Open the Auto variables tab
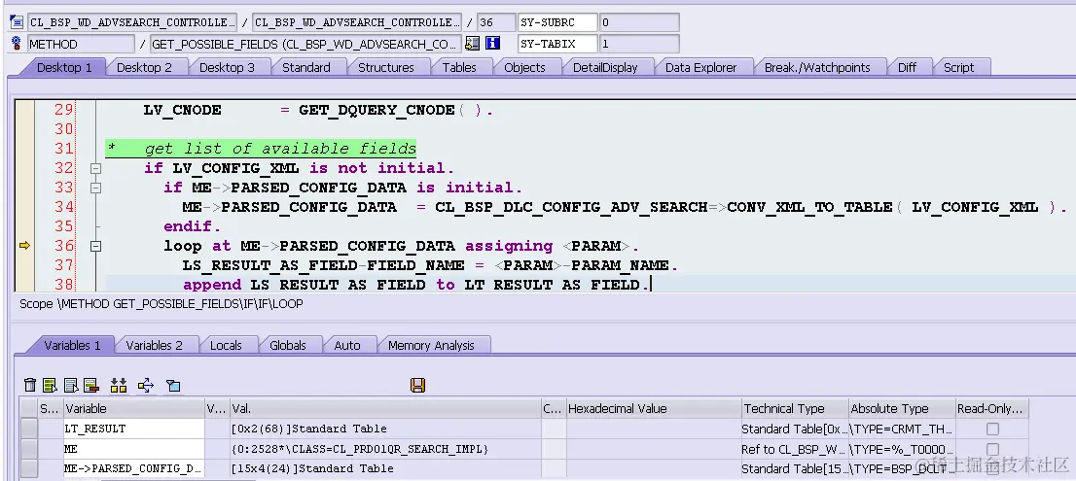 [x=346, y=345]
